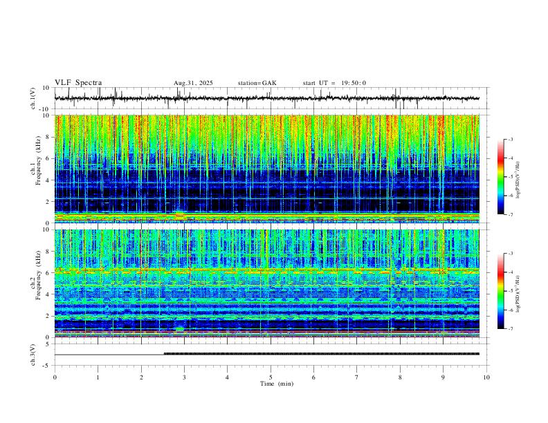Select the "start UT = 19:50:0" text
The height and width of the screenshot is (423, 548).
[334, 83]
